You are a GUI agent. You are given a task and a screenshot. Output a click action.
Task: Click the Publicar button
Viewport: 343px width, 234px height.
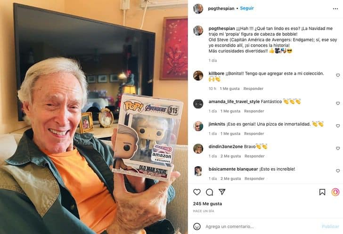(330, 226)
